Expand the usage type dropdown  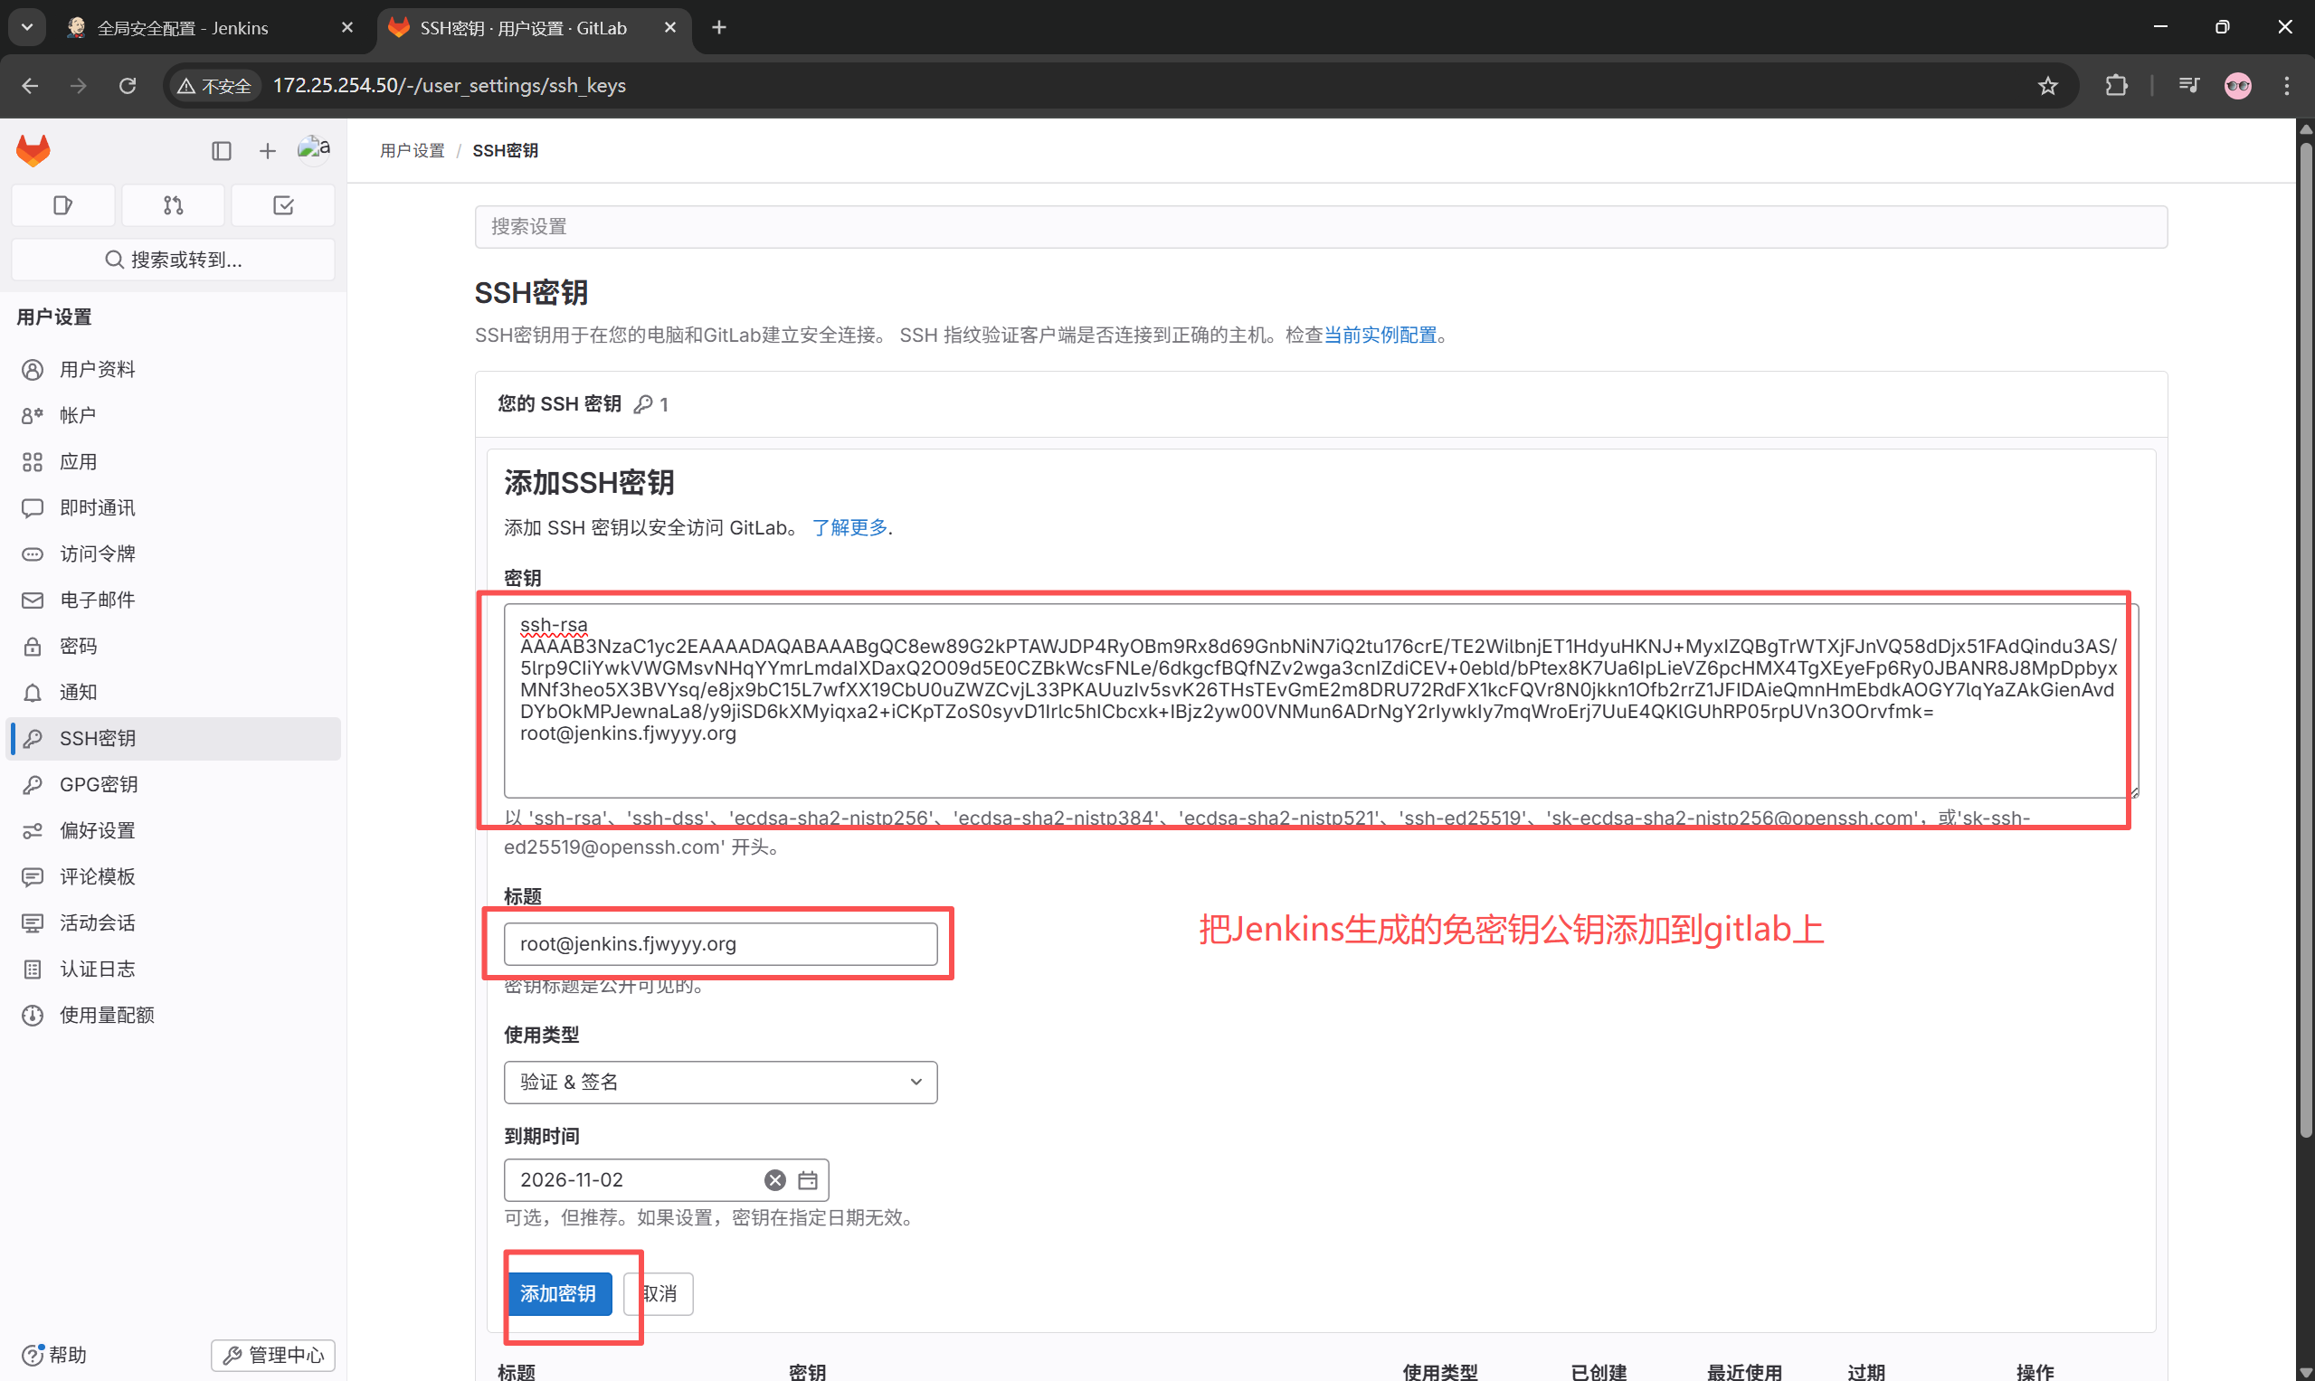point(719,1083)
